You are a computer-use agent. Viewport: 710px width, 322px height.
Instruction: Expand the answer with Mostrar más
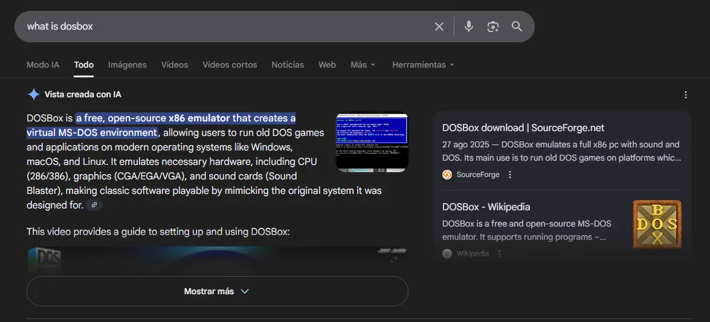(218, 291)
